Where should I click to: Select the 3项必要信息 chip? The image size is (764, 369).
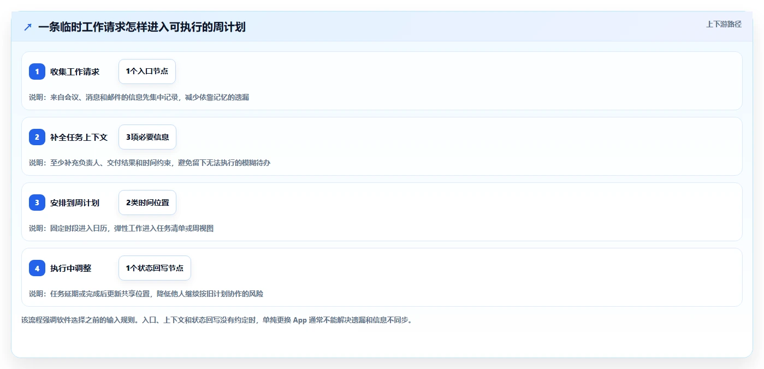coord(147,137)
